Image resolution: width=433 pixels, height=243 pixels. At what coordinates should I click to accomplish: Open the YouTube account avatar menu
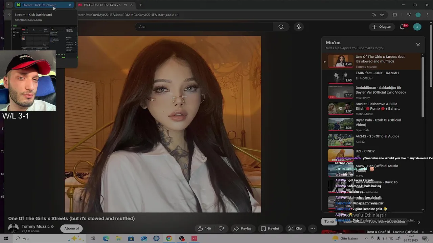(417, 27)
